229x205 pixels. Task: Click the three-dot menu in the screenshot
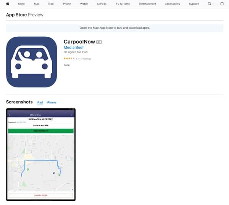tap(71, 115)
